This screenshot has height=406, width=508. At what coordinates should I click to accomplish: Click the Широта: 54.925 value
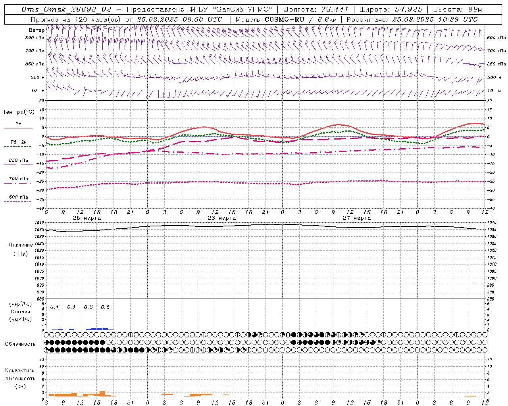391,10
